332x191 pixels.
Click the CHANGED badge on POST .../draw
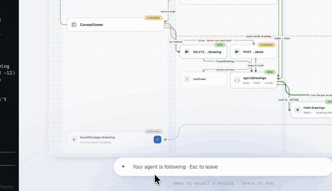(267, 45)
